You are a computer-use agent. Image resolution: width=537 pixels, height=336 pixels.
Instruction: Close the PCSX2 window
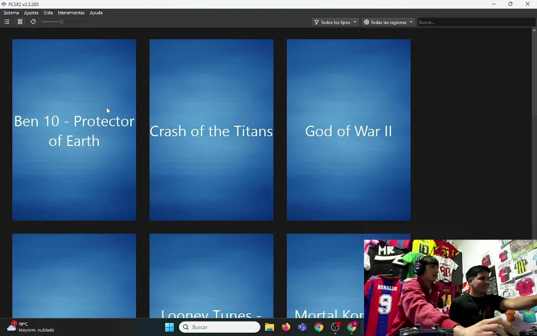(x=528, y=4)
